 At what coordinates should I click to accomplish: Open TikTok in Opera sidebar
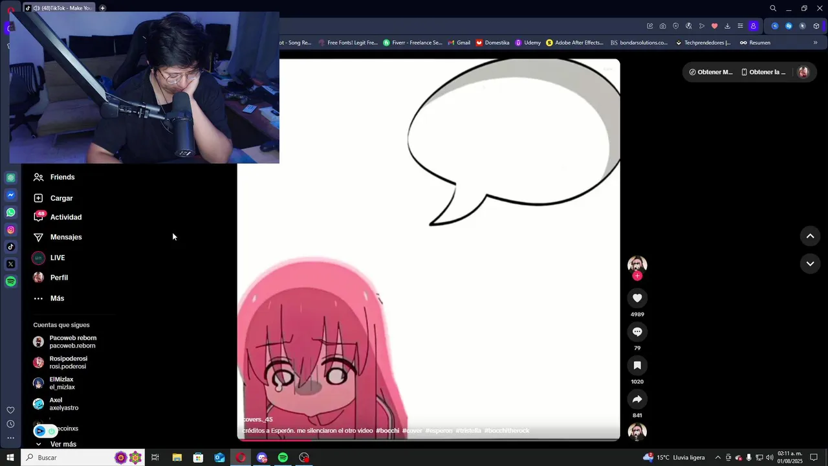[x=11, y=247]
